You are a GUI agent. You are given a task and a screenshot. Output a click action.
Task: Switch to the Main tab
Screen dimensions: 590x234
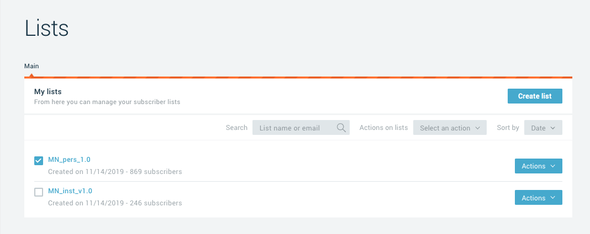(x=31, y=66)
